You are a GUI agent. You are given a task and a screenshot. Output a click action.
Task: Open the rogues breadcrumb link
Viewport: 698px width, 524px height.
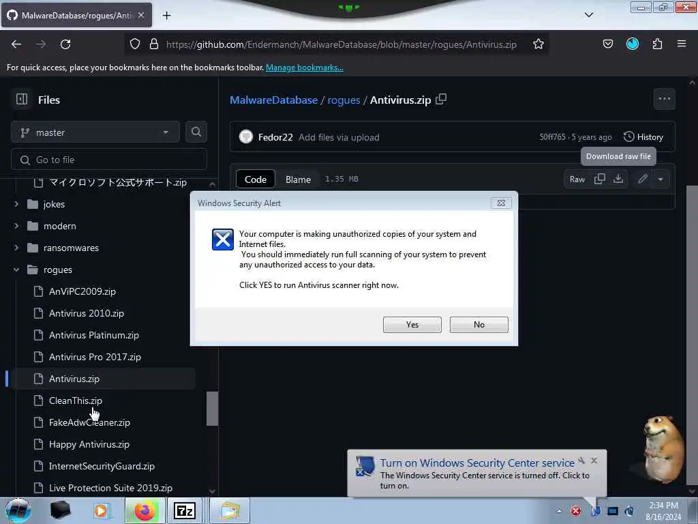pos(344,100)
